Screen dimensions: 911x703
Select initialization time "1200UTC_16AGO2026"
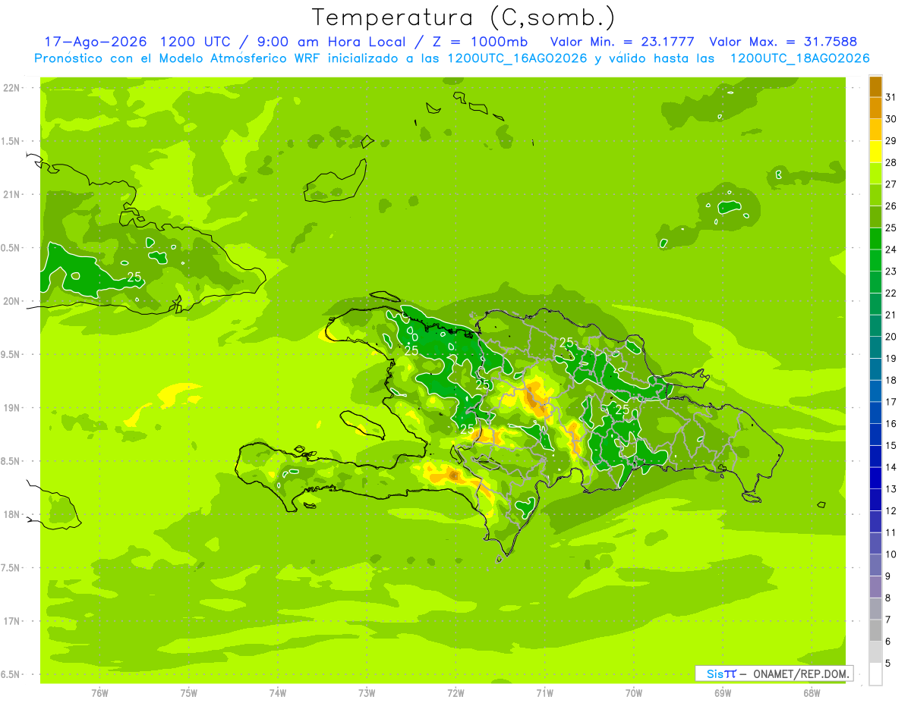click(517, 58)
